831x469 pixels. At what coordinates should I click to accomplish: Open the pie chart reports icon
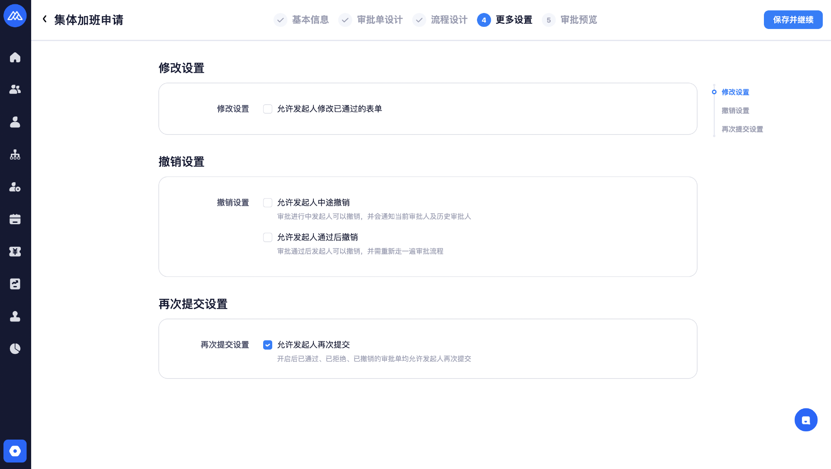click(x=15, y=349)
